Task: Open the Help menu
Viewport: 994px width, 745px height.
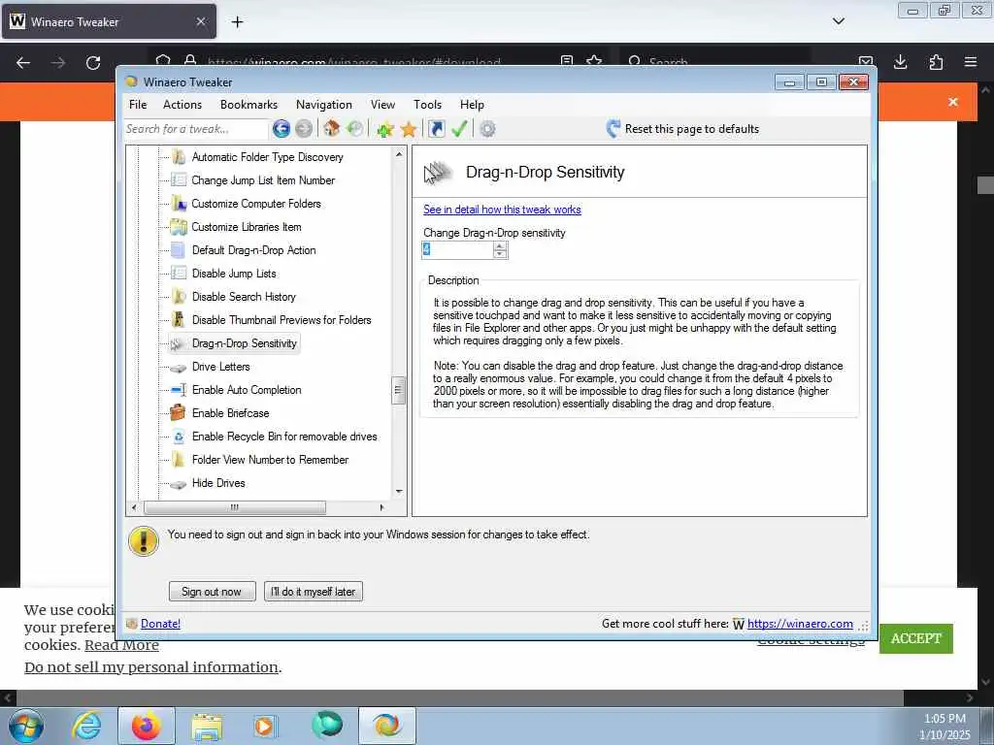Action: 472,105
